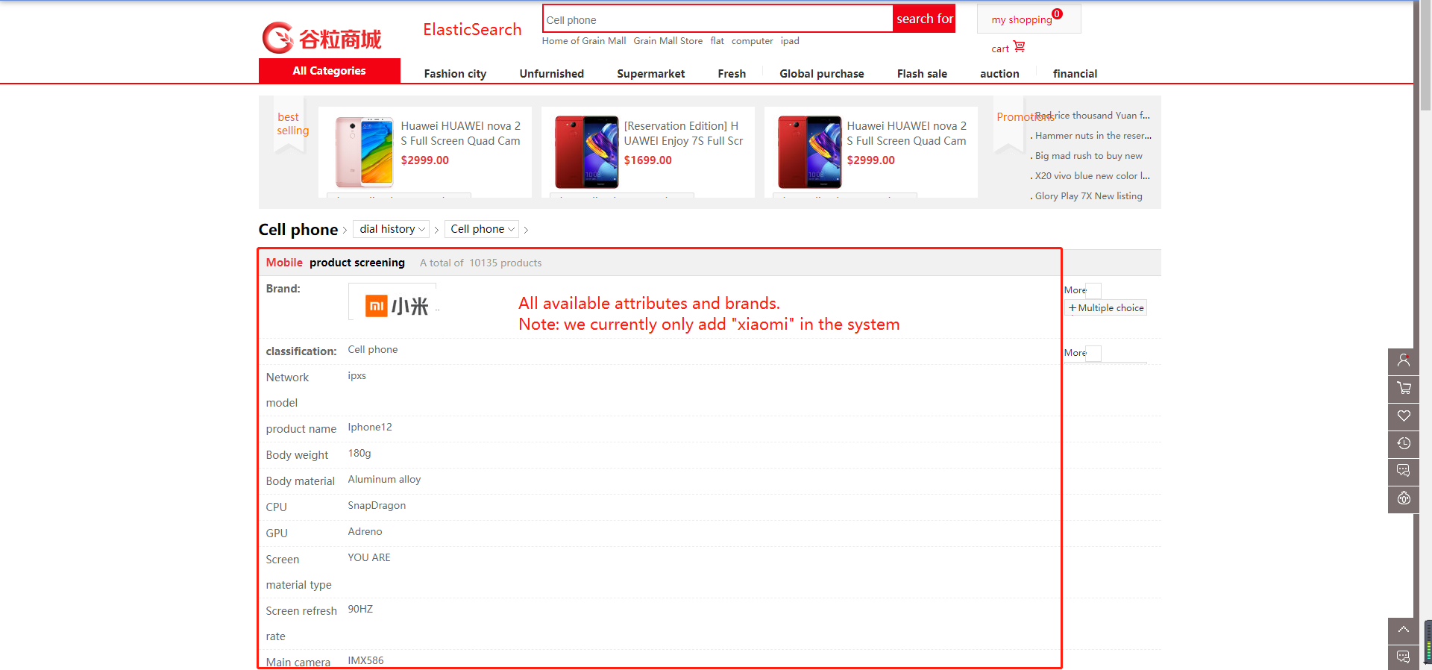Click the my shopping cart button
This screenshot has width=1432, height=670.
click(1029, 19)
